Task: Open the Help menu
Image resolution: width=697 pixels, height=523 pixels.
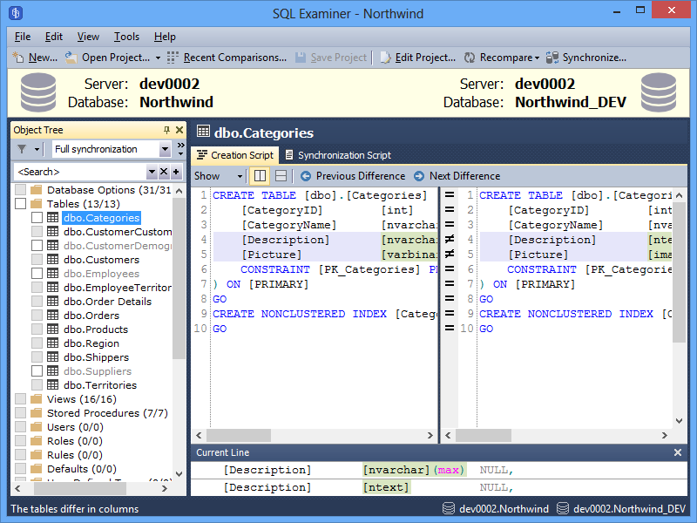Action: coord(165,37)
